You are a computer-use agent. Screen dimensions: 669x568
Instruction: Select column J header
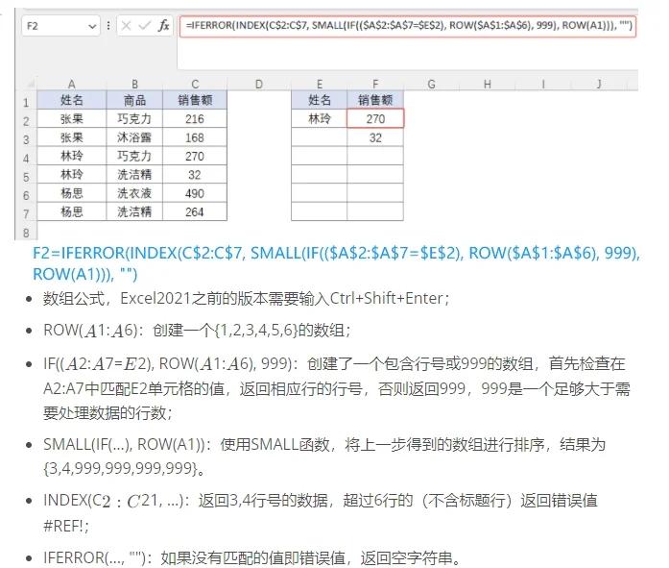tap(599, 85)
